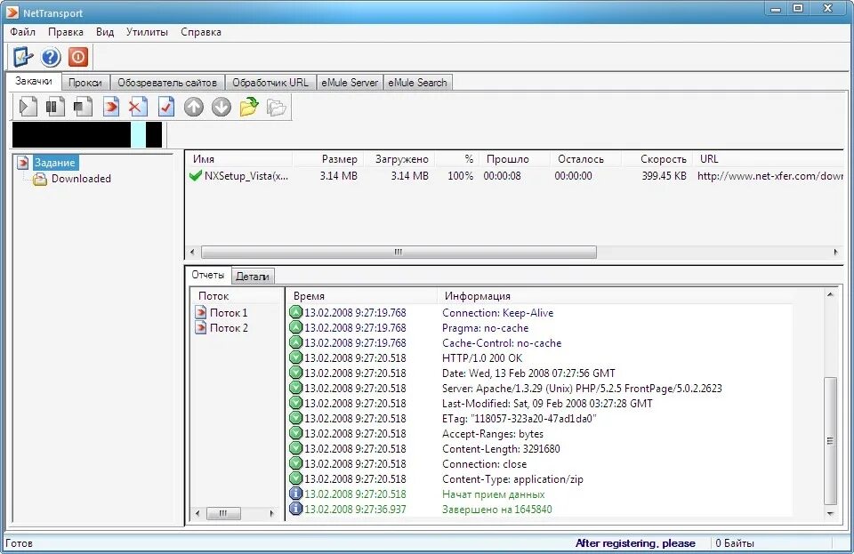Click the Задание tree node icon
Viewport: 854px width, 554px height.
(23, 162)
